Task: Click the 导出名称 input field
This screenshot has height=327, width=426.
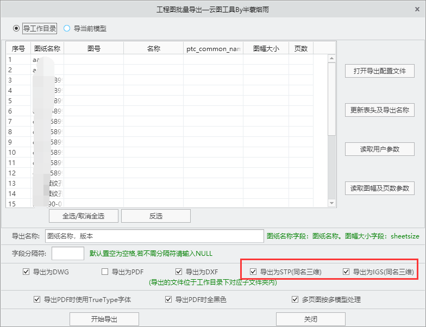Action: 154,236
